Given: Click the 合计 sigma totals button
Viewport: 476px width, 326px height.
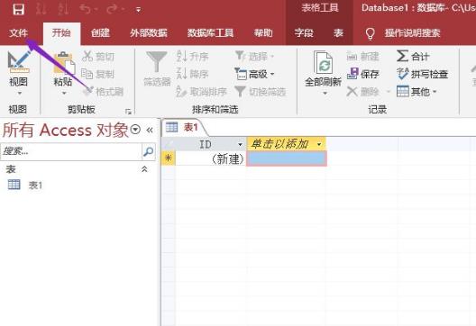Looking at the screenshot, I should tap(413, 56).
